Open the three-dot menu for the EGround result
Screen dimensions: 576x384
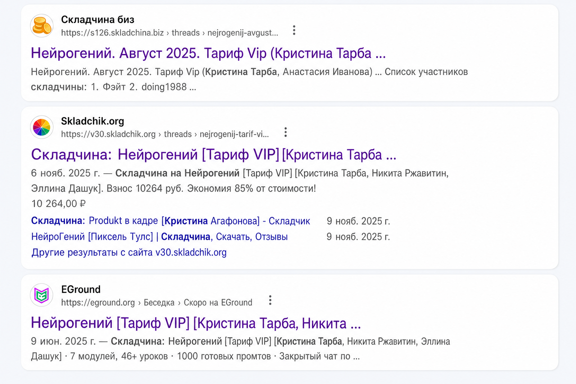pos(270,300)
